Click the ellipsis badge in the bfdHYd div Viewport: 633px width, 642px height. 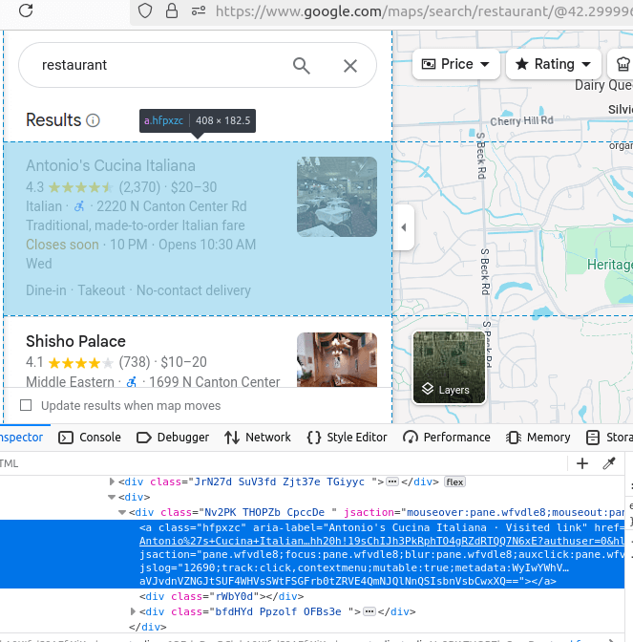[x=369, y=611]
